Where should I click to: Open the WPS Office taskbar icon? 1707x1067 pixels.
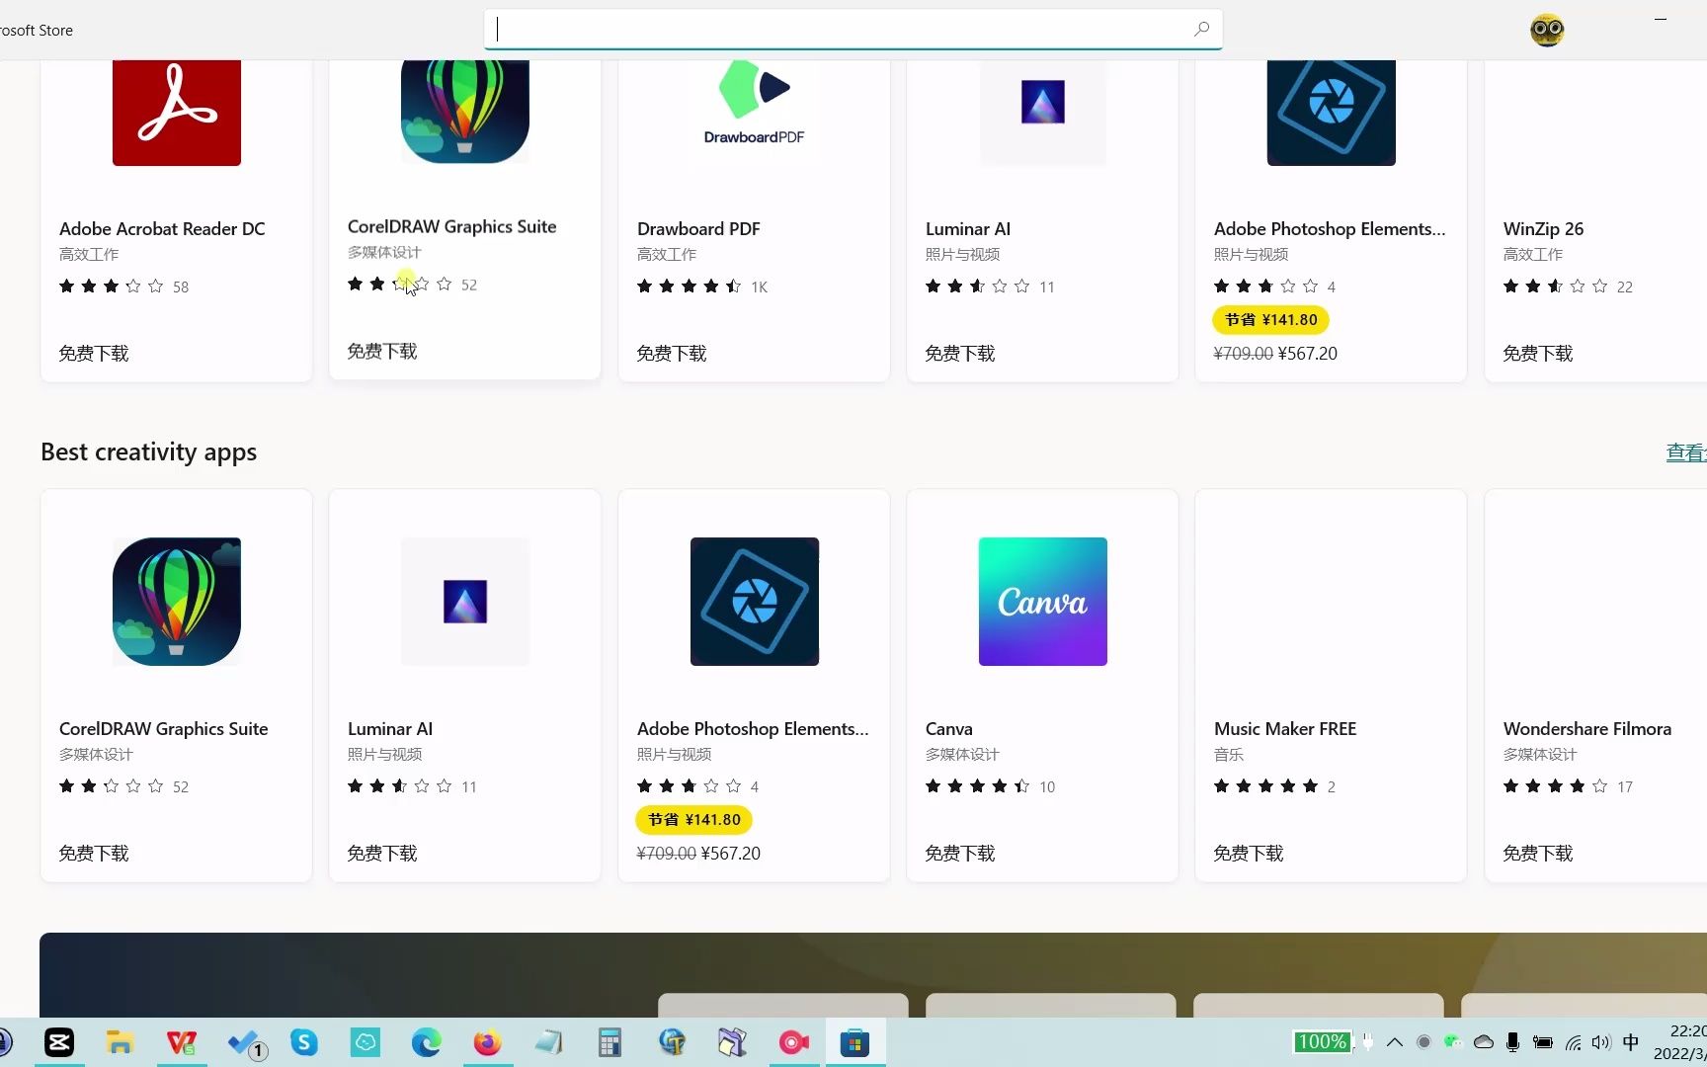[182, 1042]
